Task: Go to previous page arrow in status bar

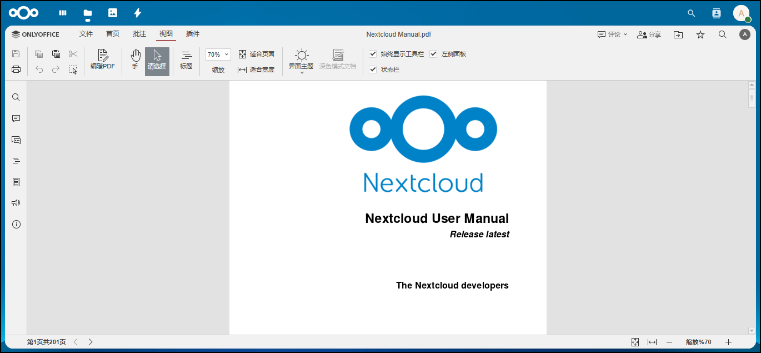Action: (x=76, y=342)
